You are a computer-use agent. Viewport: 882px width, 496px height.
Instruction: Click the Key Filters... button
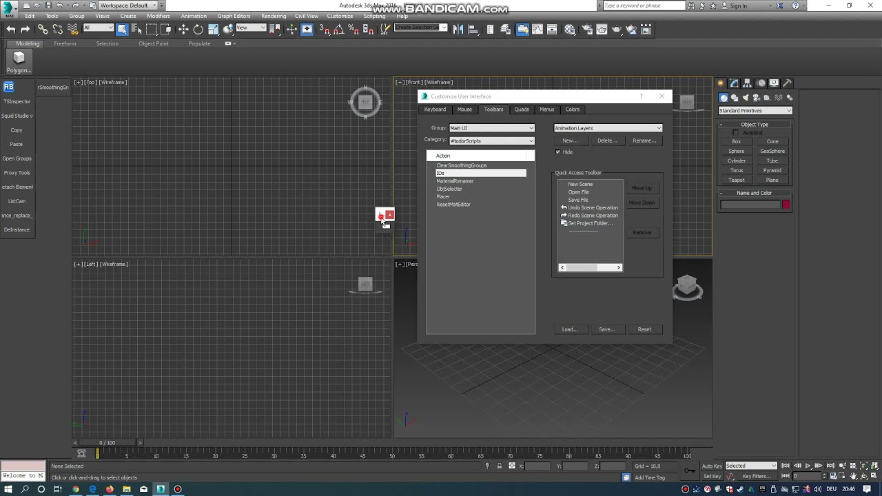click(x=757, y=476)
